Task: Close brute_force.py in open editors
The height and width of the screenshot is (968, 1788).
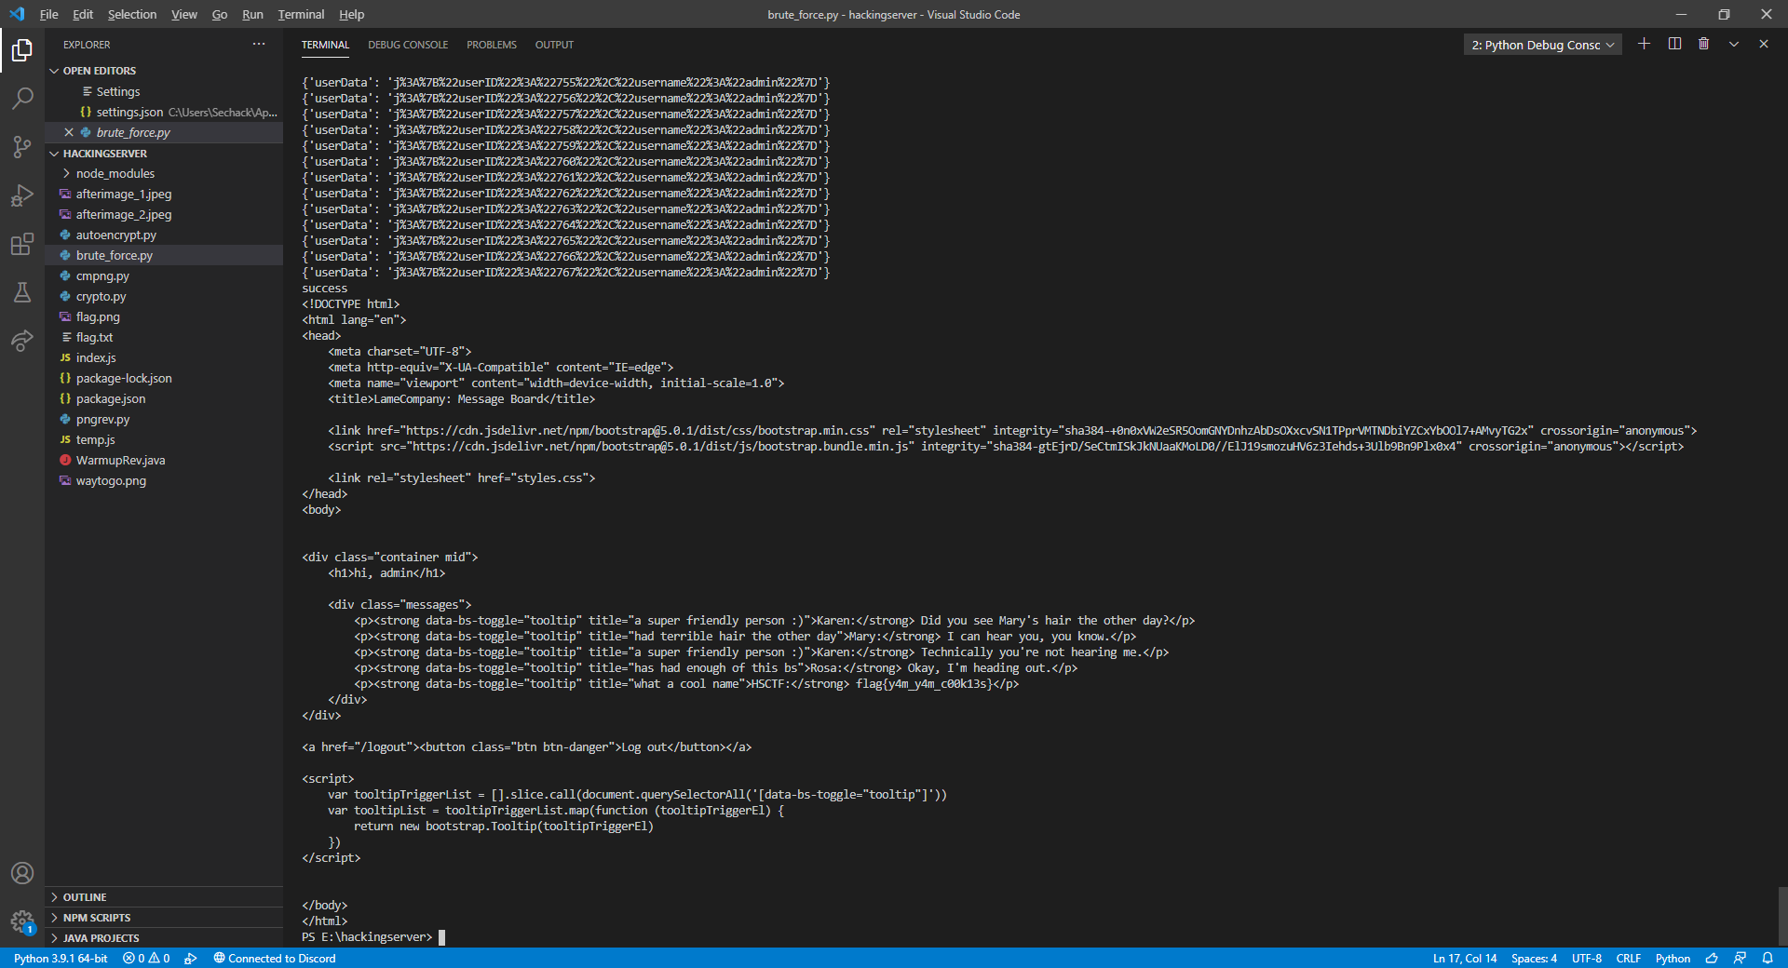Action: [69, 132]
